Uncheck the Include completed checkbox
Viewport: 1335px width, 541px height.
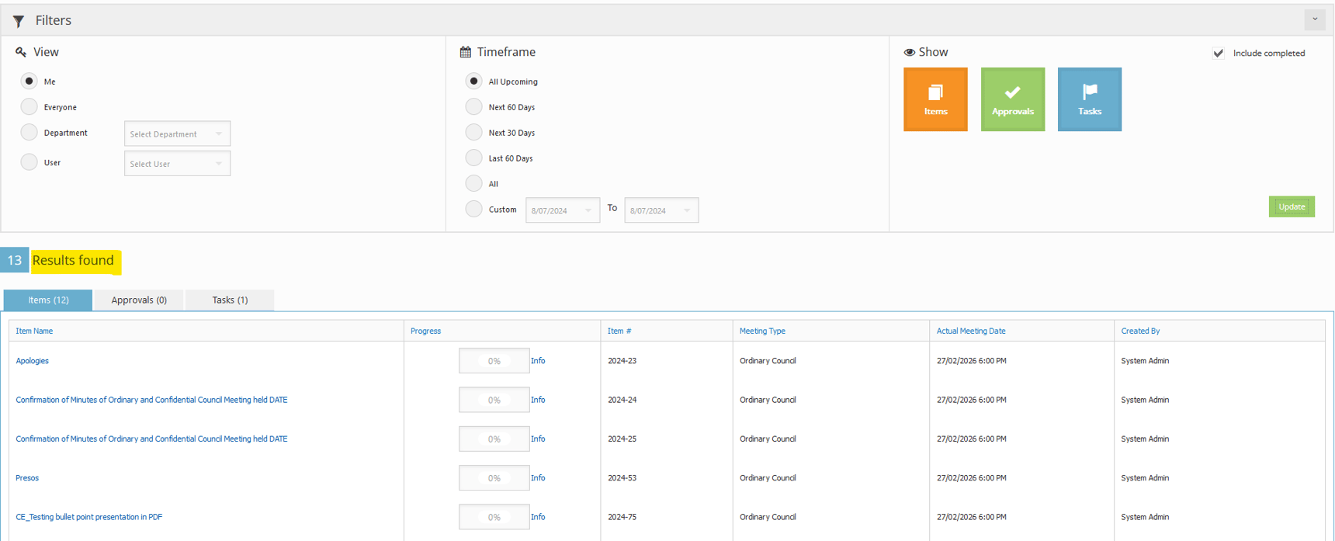coord(1218,54)
